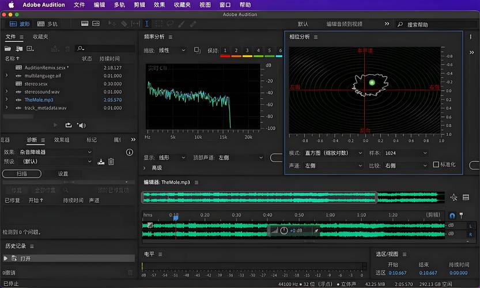Image resolution: width=480 pixels, height=288 pixels.
Task: Click the 设置 button in the Diagnostics panel
Action: [63, 173]
